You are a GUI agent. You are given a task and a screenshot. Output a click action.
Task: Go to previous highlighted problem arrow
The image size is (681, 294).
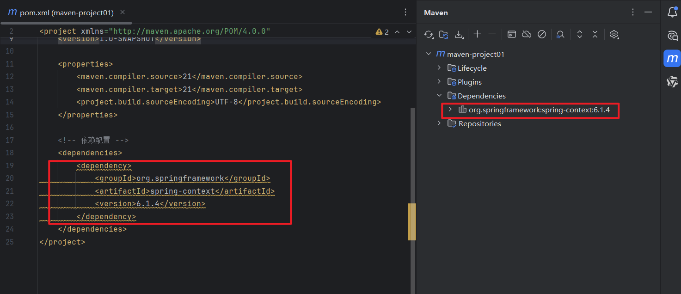coord(397,32)
